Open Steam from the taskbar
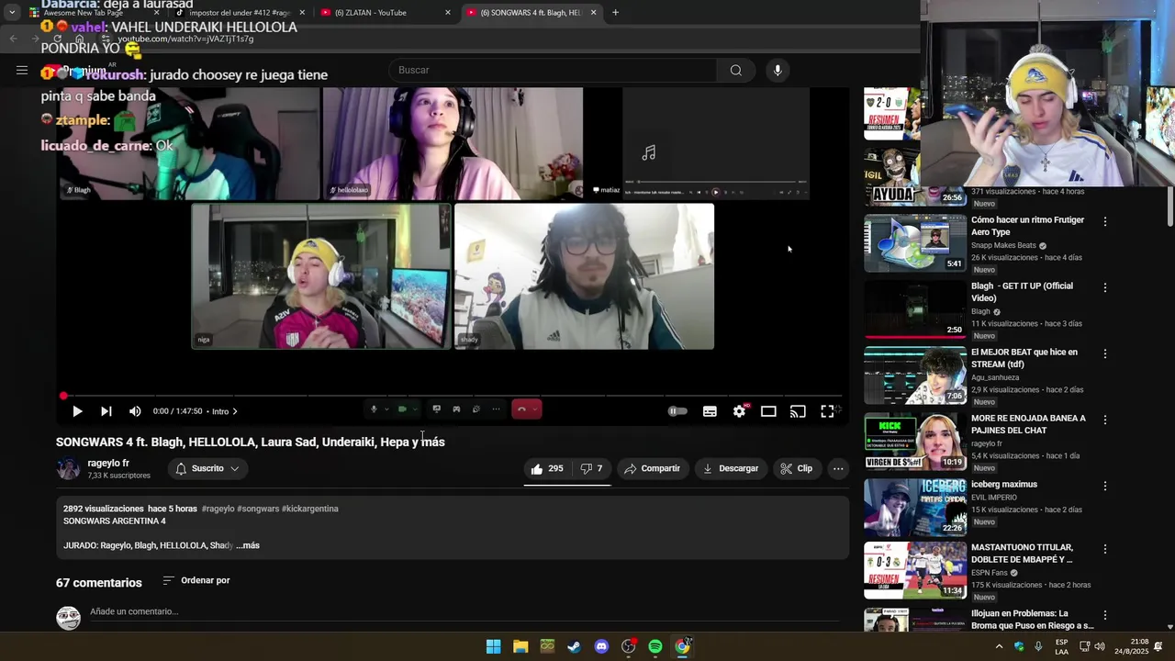The height and width of the screenshot is (661, 1175). [x=574, y=646]
